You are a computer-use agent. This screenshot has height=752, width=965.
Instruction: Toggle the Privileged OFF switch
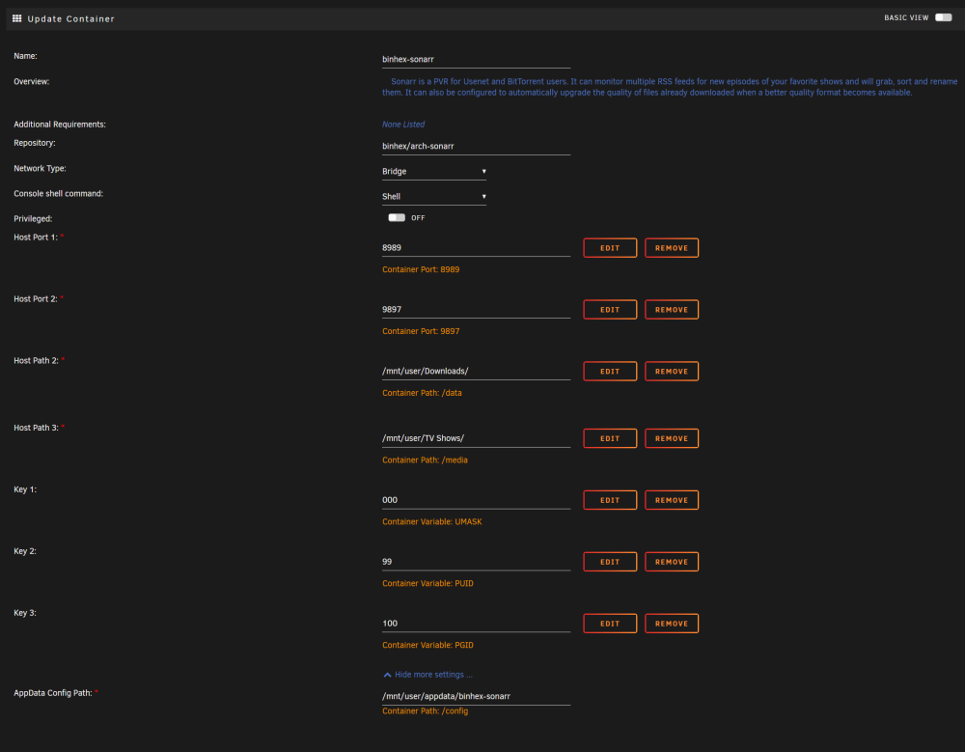397,217
